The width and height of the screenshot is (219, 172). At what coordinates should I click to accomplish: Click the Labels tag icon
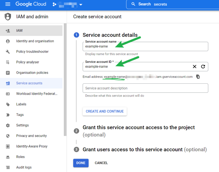(x=8, y=104)
